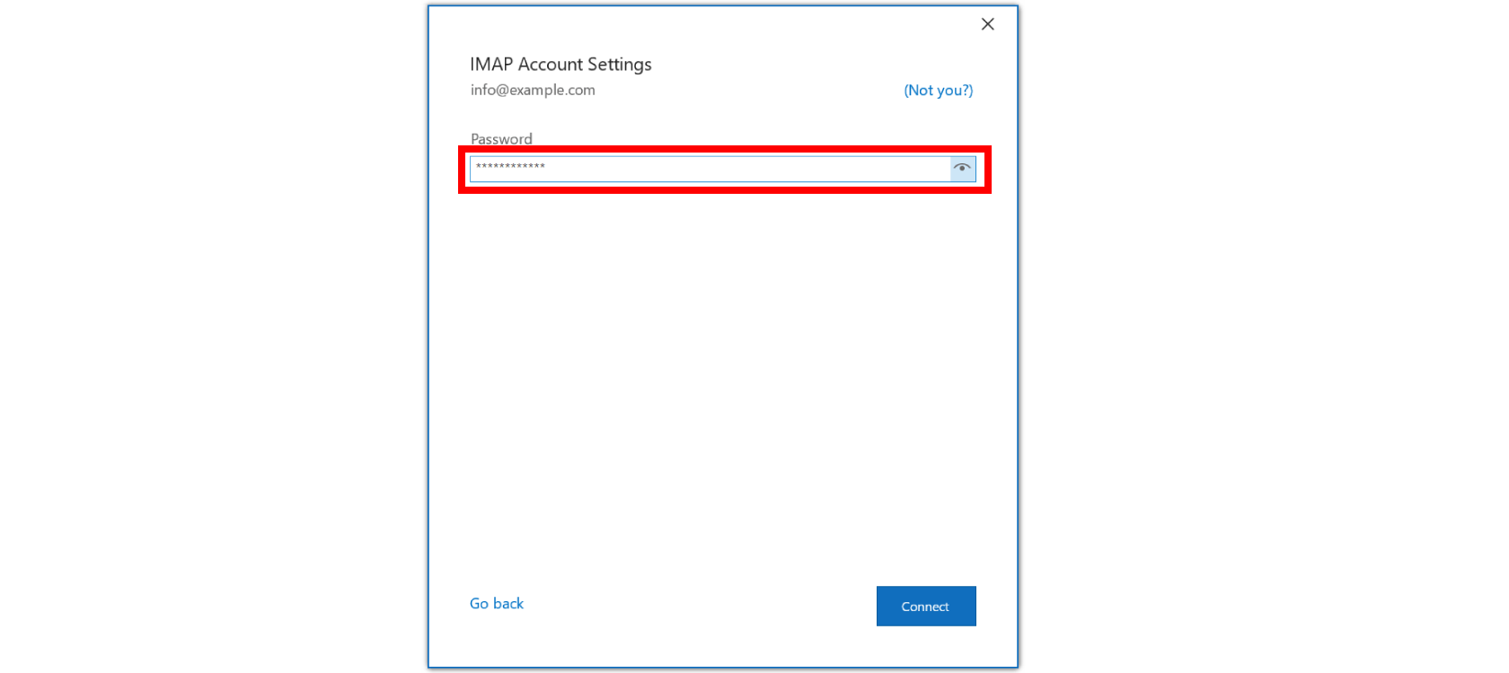The height and width of the screenshot is (673, 1509).
Task: Follow the Go back link
Action: coord(497,604)
